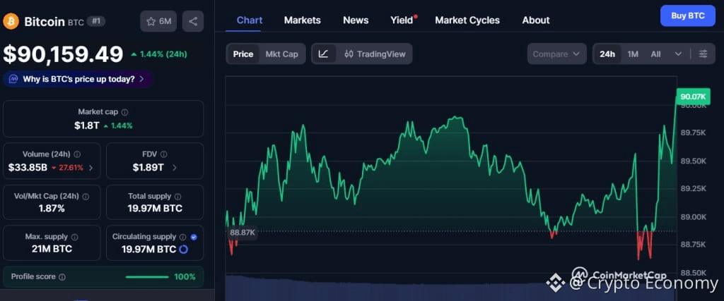Click the $90,159.49 price value
Screen dimensions: 724x301
pos(63,54)
